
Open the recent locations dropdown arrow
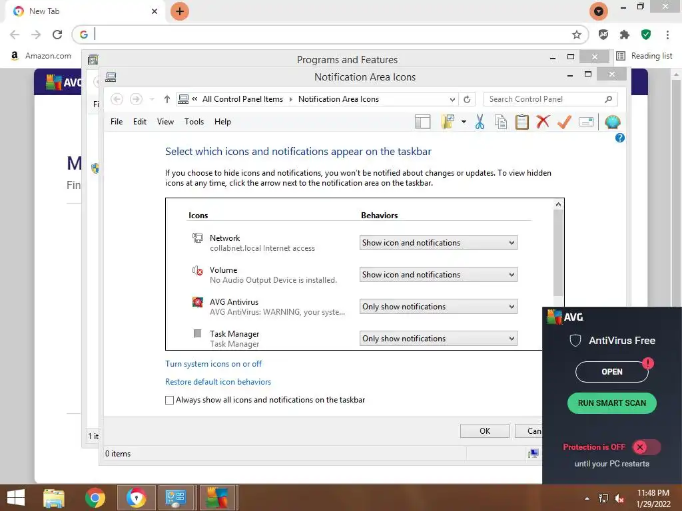(152, 100)
